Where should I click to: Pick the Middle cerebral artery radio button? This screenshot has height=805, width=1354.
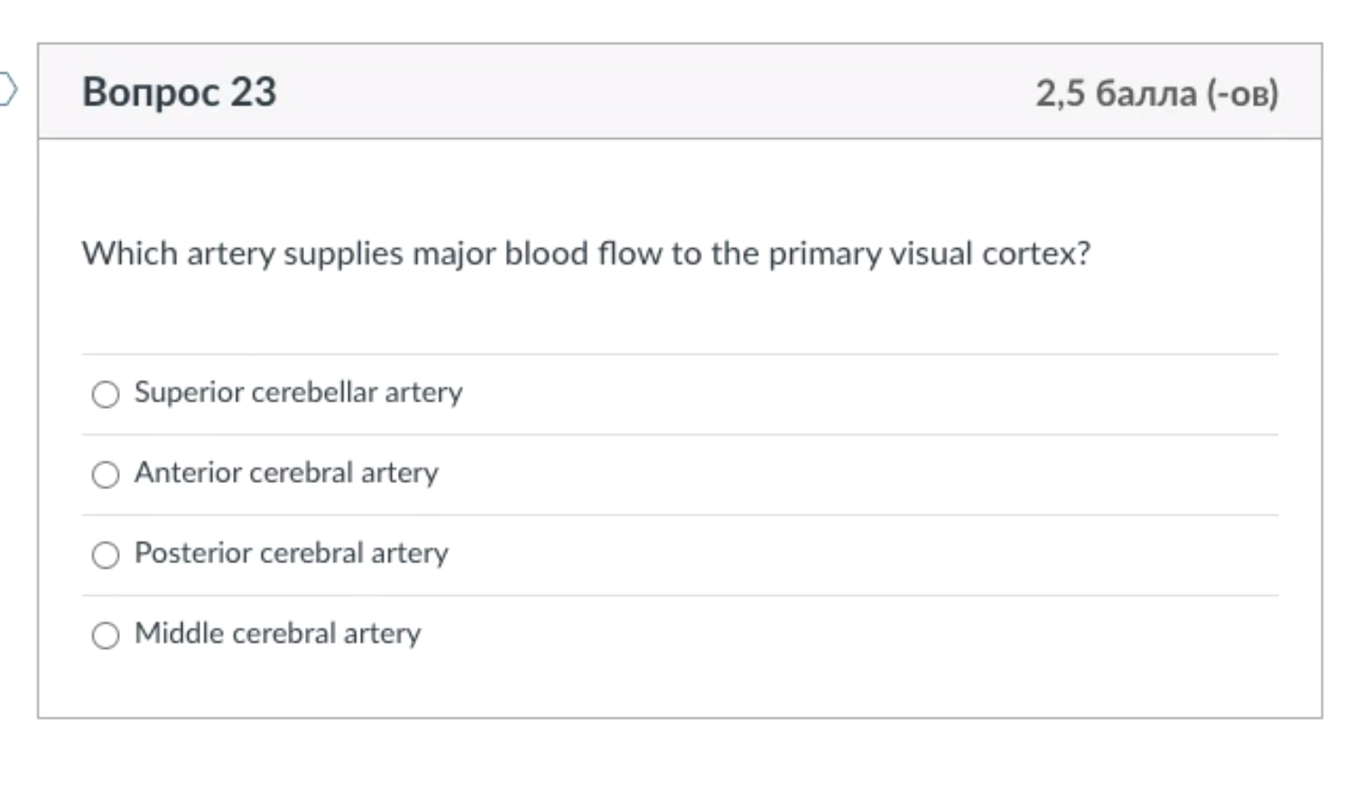point(106,635)
